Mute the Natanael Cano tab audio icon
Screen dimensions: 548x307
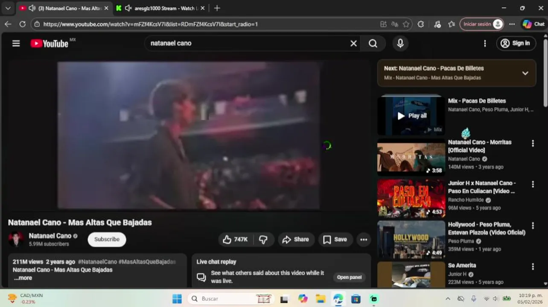[32, 8]
